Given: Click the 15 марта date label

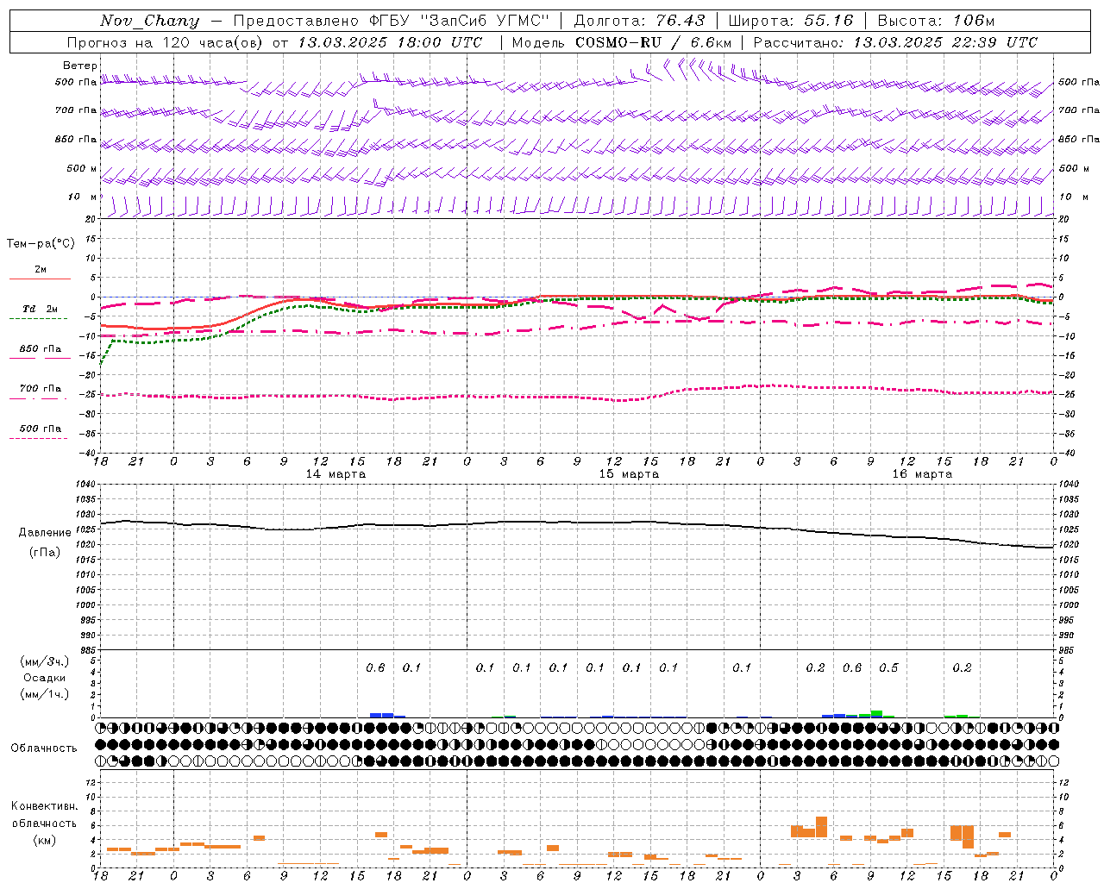Looking at the screenshot, I should click(629, 474).
